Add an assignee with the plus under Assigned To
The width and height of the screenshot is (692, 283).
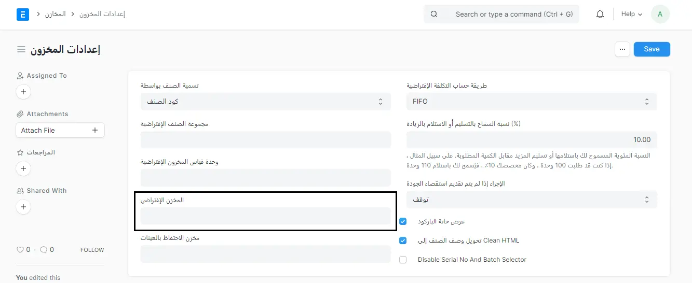[23, 92]
